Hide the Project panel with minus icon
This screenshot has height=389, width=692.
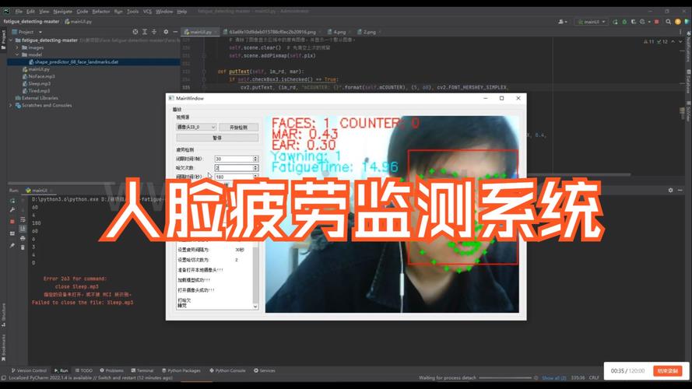(175, 32)
